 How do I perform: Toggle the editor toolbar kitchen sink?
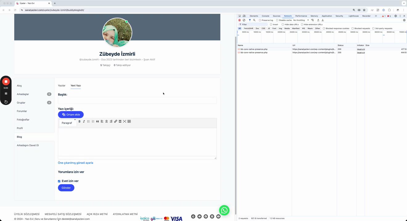[x=129, y=121]
